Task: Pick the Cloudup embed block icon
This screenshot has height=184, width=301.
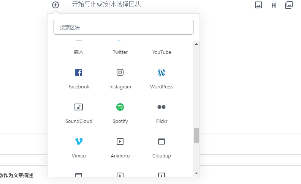Action: pos(162,142)
